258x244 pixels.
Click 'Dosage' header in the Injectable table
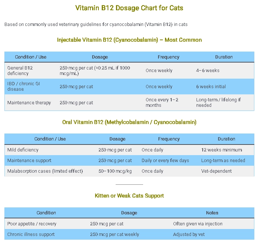click(x=100, y=57)
